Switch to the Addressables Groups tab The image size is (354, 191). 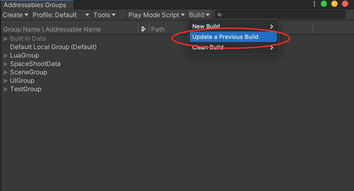point(35,5)
